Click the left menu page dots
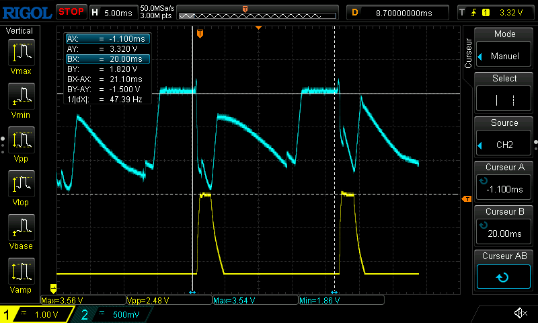The image size is (538, 323). (x=3, y=145)
